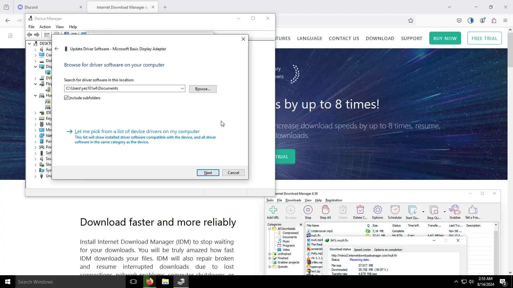Close the Internet Download Manager tab
The height and width of the screenshot is (288, 513).
click(x=153, y=7)
